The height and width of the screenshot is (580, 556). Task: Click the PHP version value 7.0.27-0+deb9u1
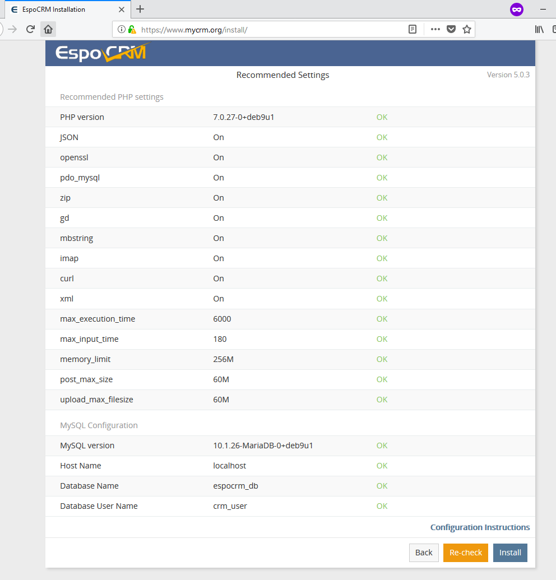243,117
